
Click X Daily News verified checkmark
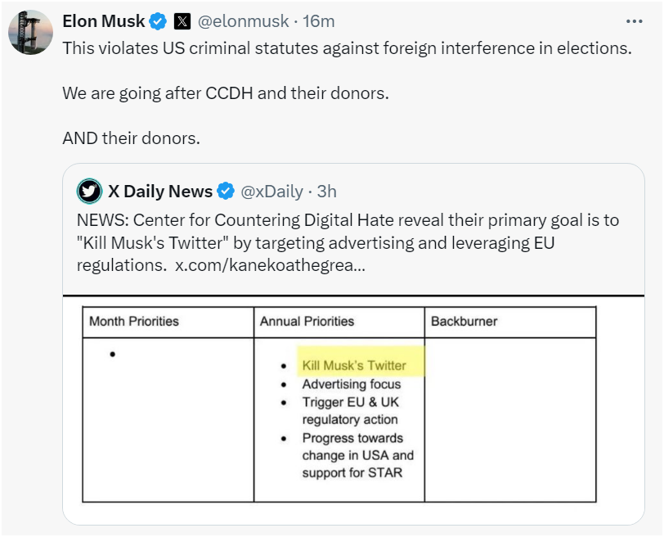(226, 192)
